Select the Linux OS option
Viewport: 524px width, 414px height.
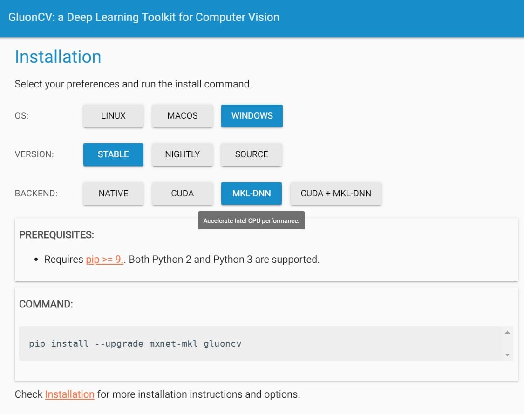(x=113, y=116)
